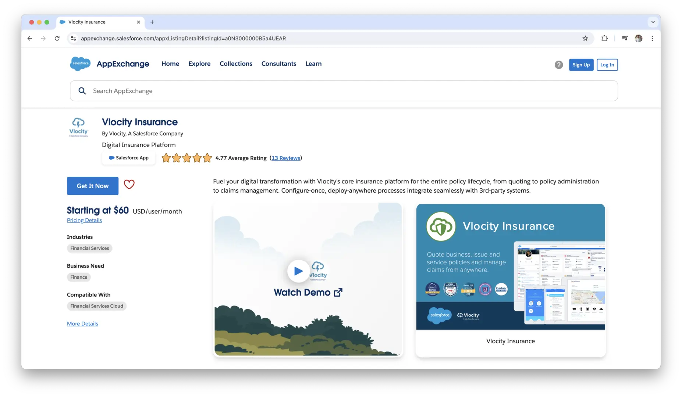Open the Vlocity Insurance screenshot thumbnail
682x397 pixels.
511,267
